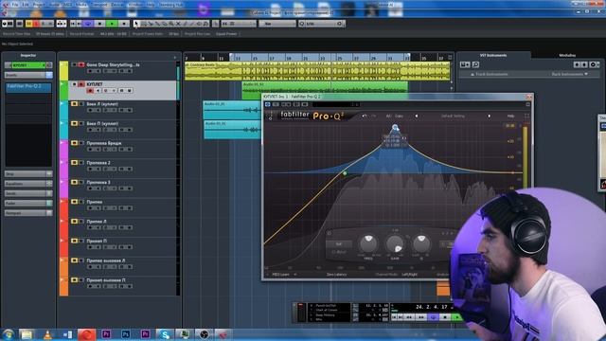606x341 pixels.
Task: Toggle Record Enable on КУПЛЕТ track
Action: coord(90,91)
